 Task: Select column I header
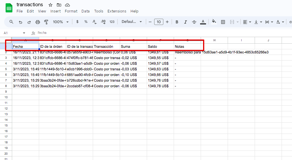[241, 40]
